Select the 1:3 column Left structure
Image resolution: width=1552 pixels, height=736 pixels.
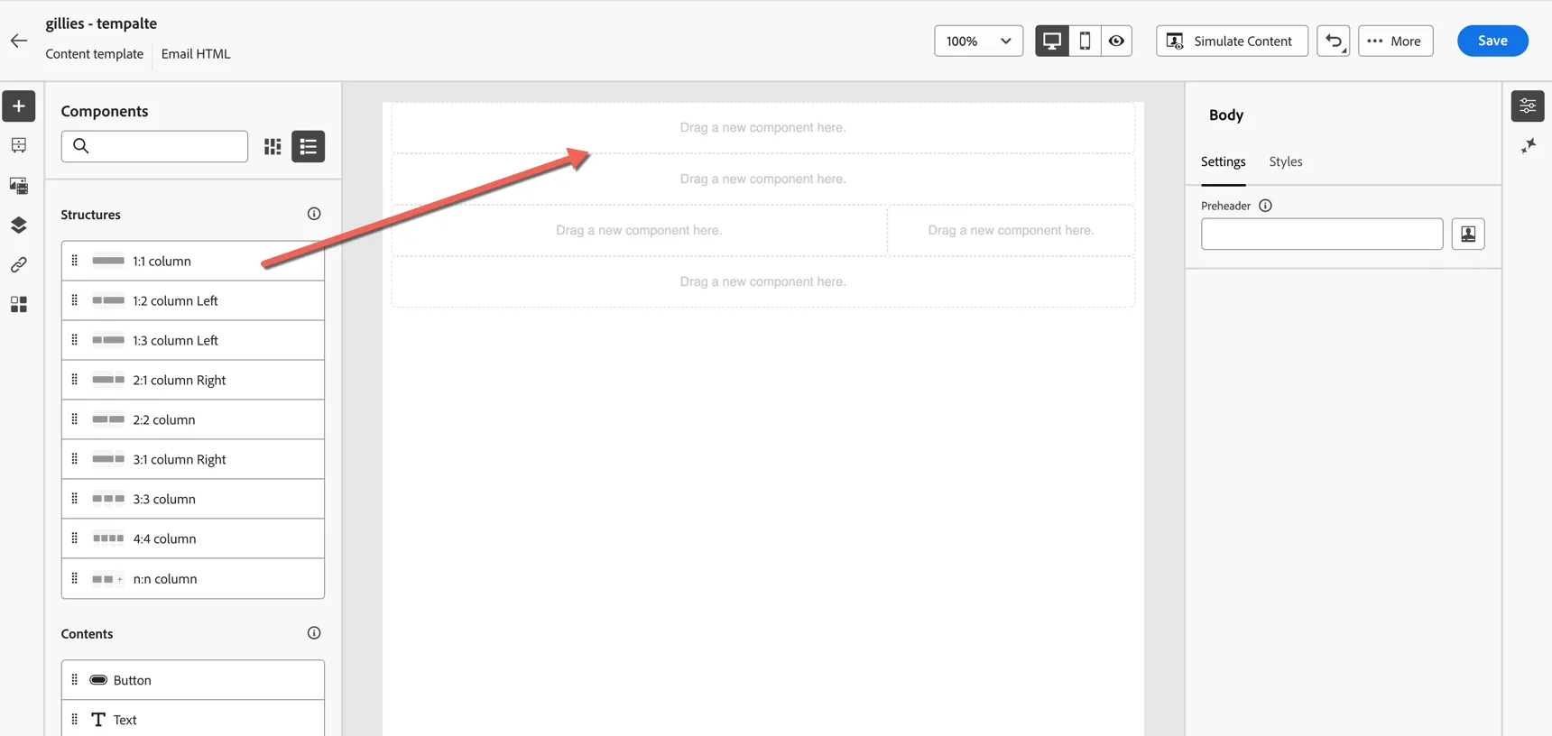pos(193,341)
